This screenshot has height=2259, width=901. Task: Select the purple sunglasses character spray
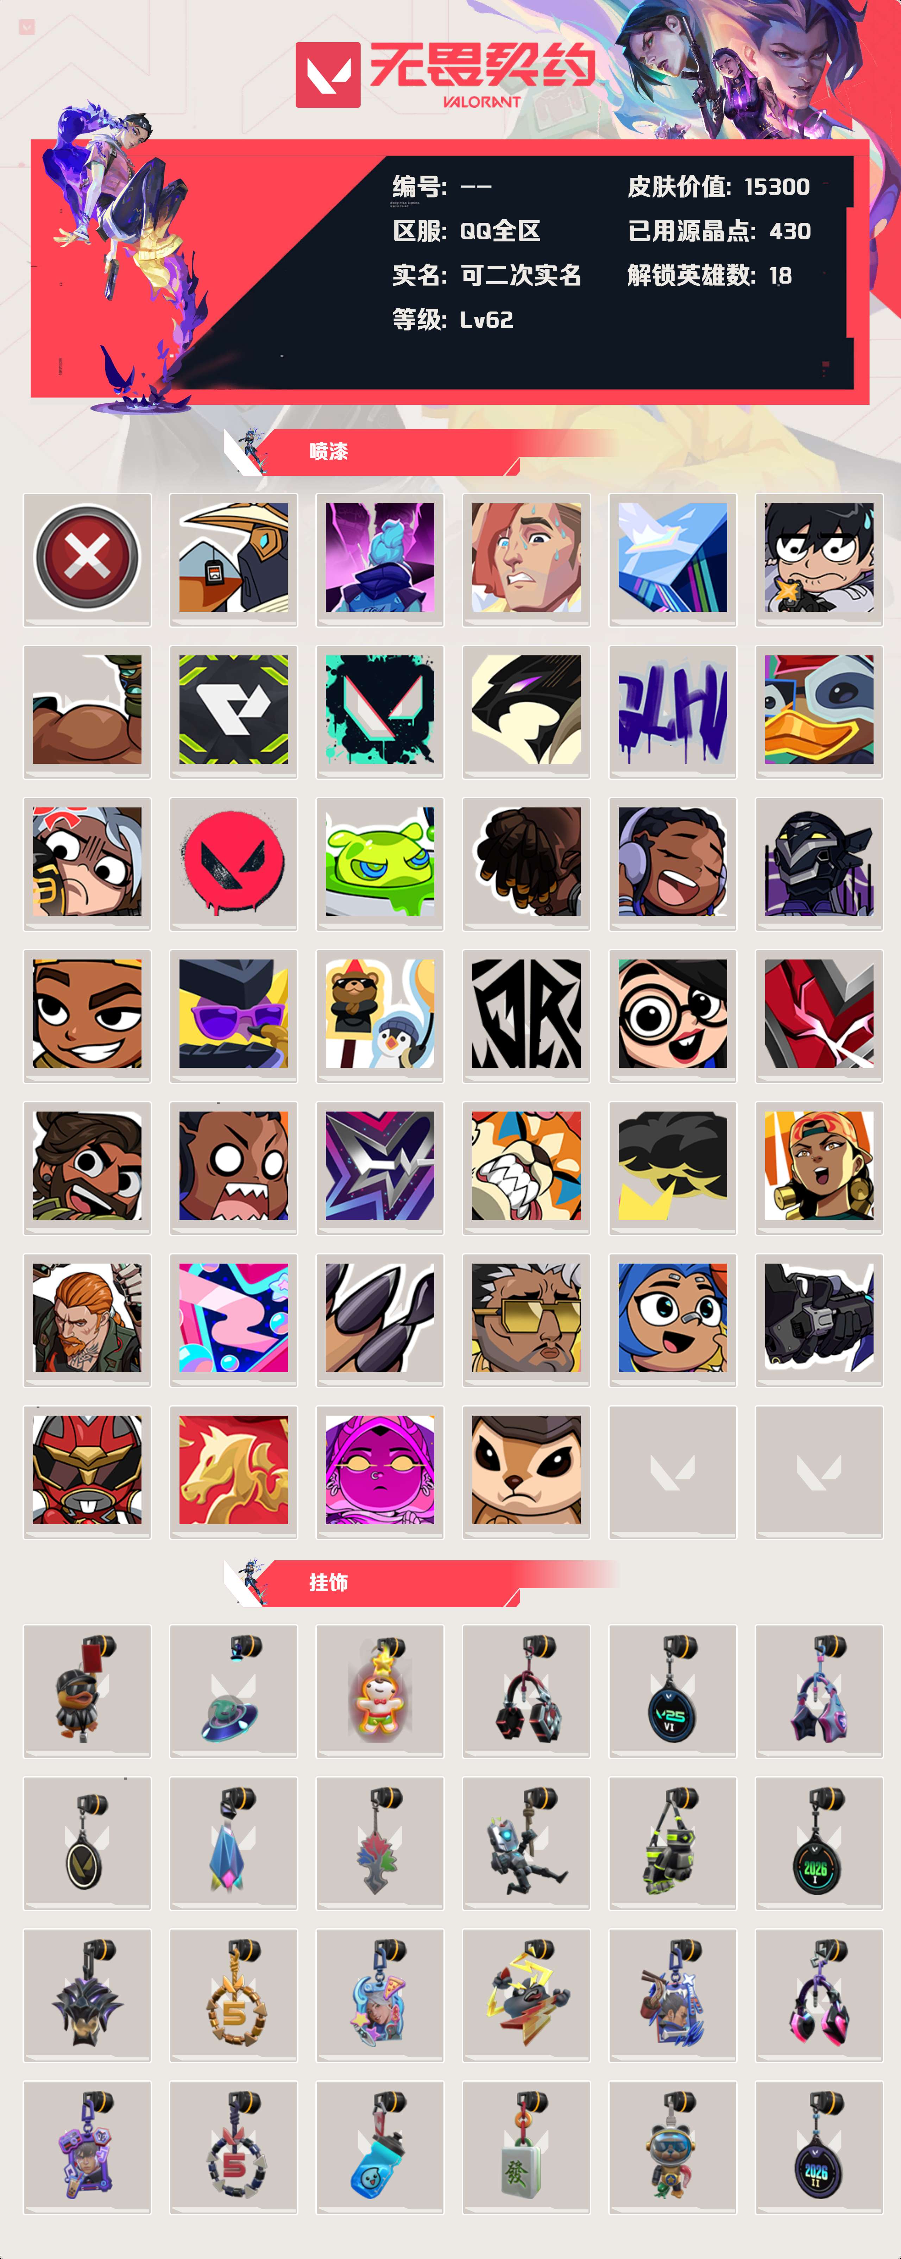pyautogui.click(x=233, y=1014)
